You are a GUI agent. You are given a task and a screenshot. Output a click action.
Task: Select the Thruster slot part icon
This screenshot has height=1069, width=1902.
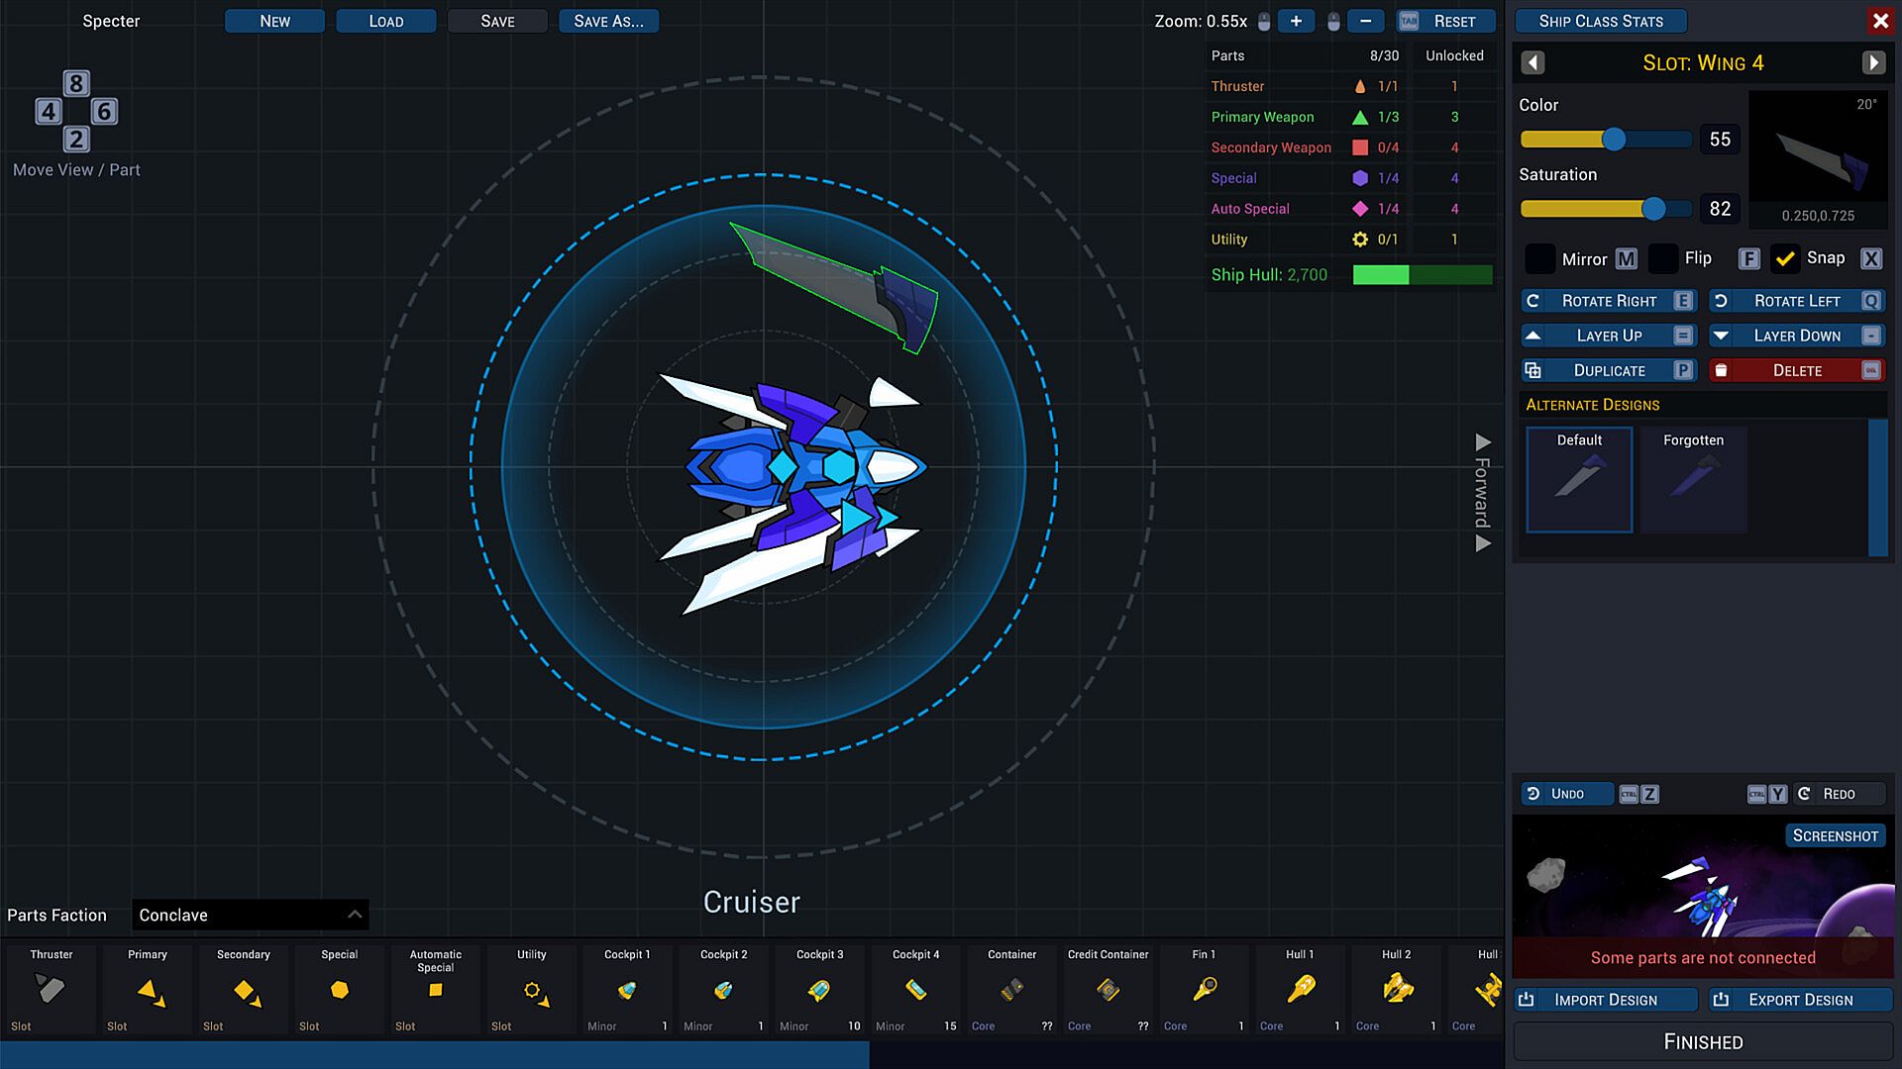[x=50, y=989]
